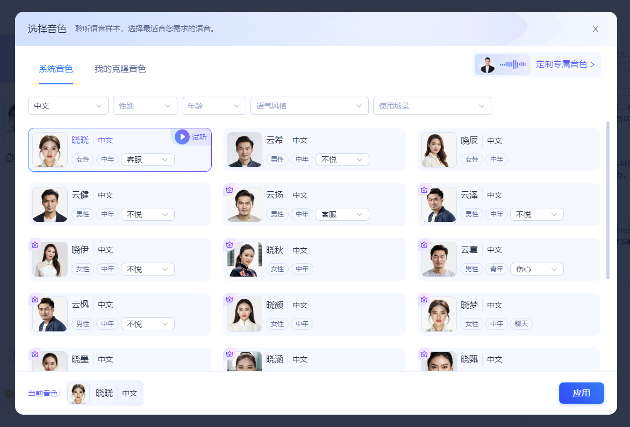Switch to 我的克隆音色 tab
The height and width of the screenshot is (427, 630).
click(120, 69)
